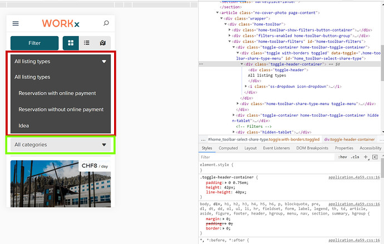
Task: Select Reservation without online payment option
Action: click(61, 109)
